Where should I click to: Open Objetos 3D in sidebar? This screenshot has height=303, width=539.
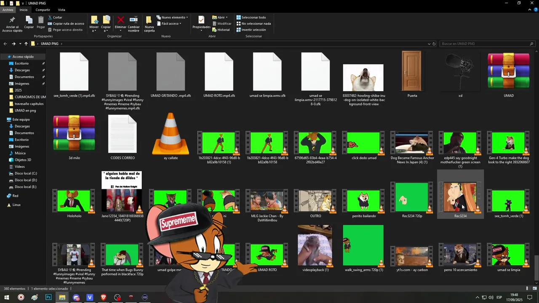tap(23, 160)
